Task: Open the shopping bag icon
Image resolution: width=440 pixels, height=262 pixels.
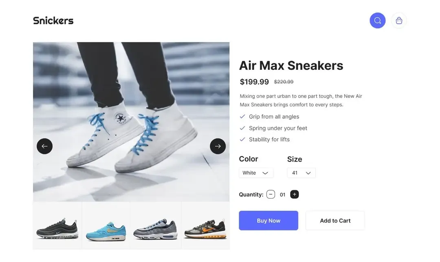Action: (399, 20)
